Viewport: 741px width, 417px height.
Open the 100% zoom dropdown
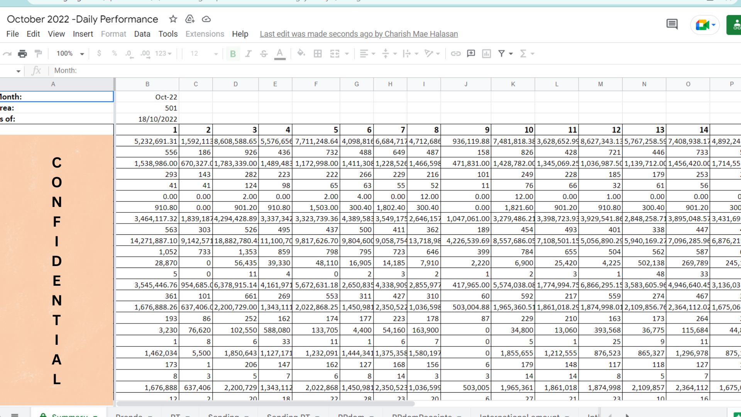click(x=70, y=54)
